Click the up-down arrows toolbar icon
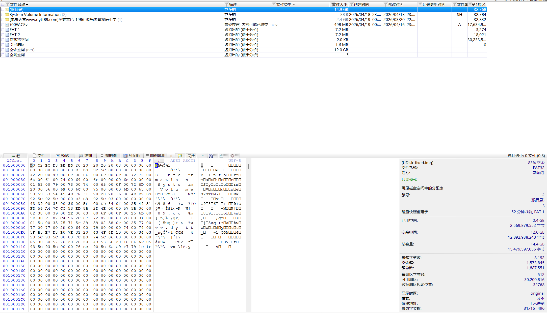The width and height of the screenshot is (547, 313). 171,156
